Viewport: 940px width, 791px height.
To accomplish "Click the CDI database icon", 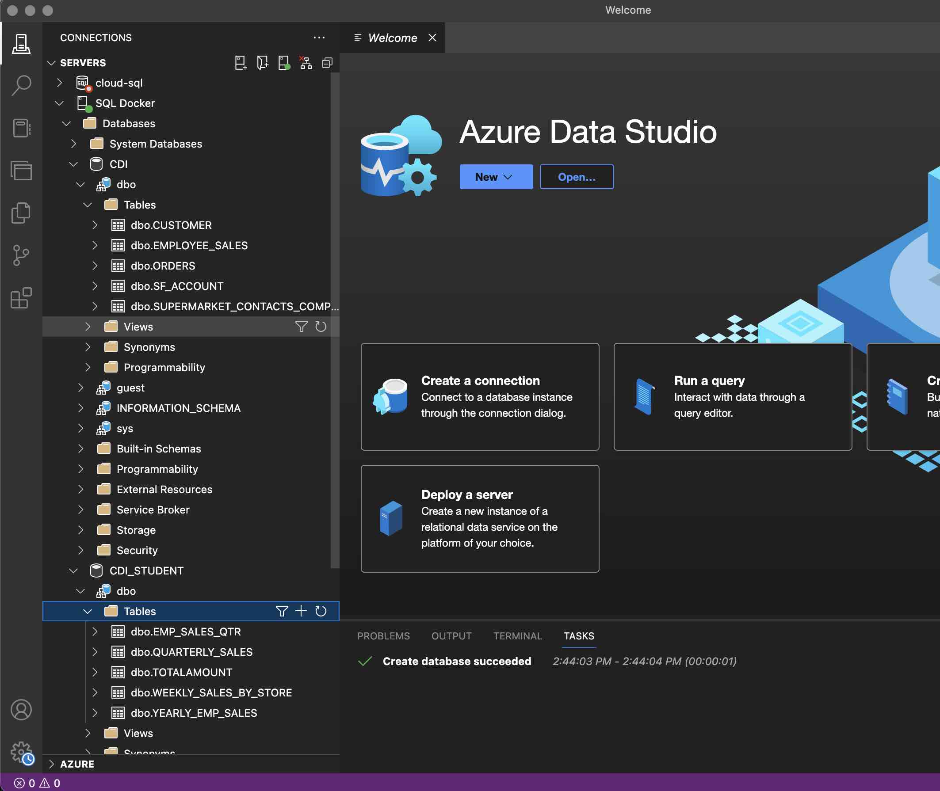I will (96, 164).
